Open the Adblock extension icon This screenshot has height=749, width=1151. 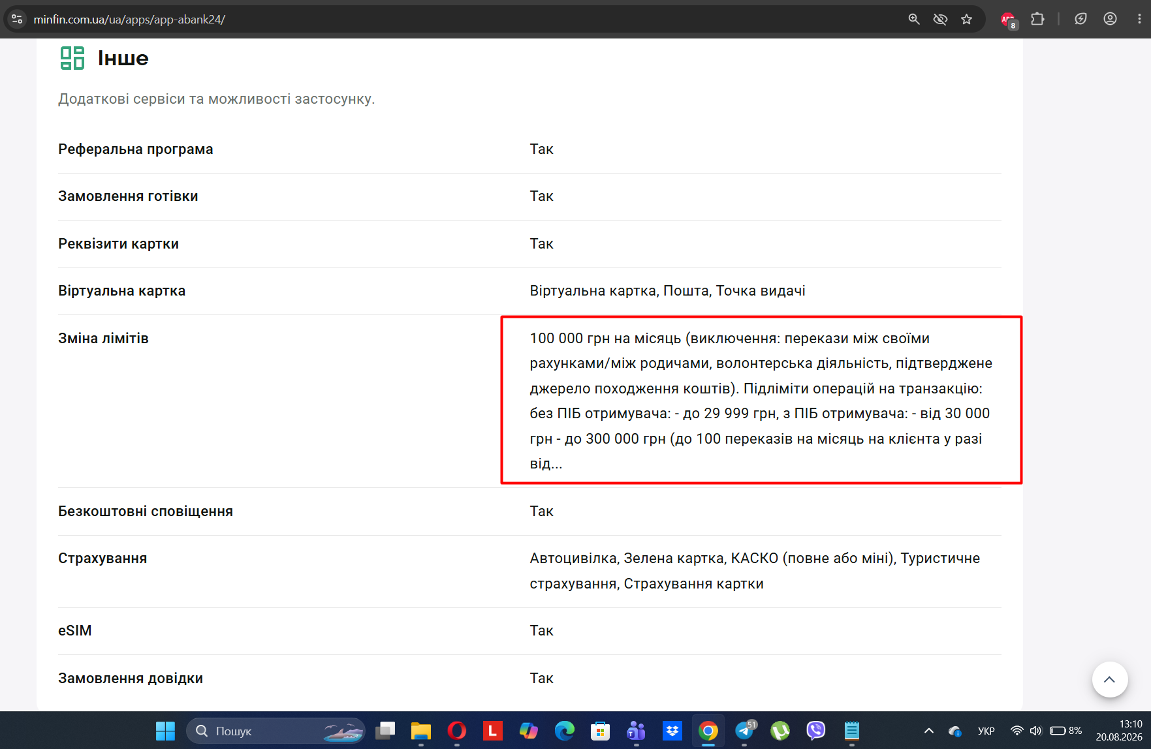click(x=1009, y=20)
